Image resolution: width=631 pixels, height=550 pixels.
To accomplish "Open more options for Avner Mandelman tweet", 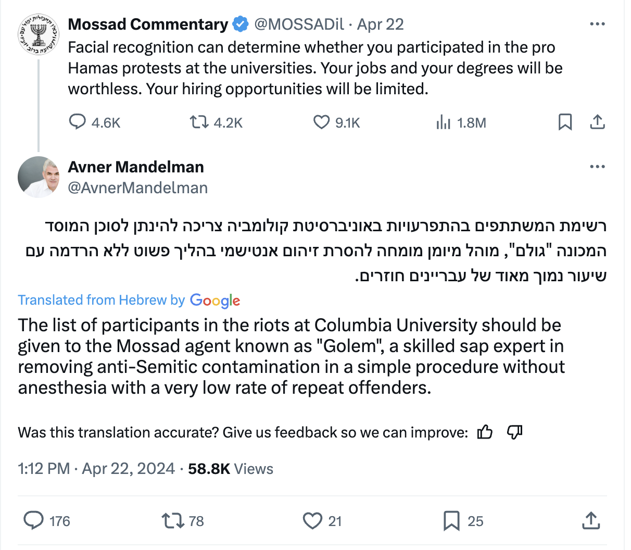I will [597, 167].
